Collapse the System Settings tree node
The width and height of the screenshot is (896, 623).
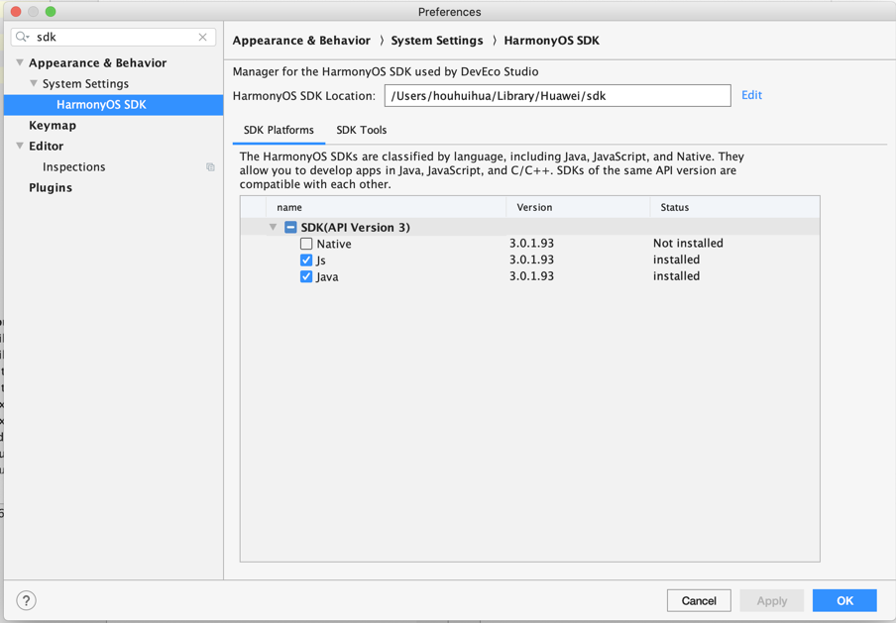point(34,83)
